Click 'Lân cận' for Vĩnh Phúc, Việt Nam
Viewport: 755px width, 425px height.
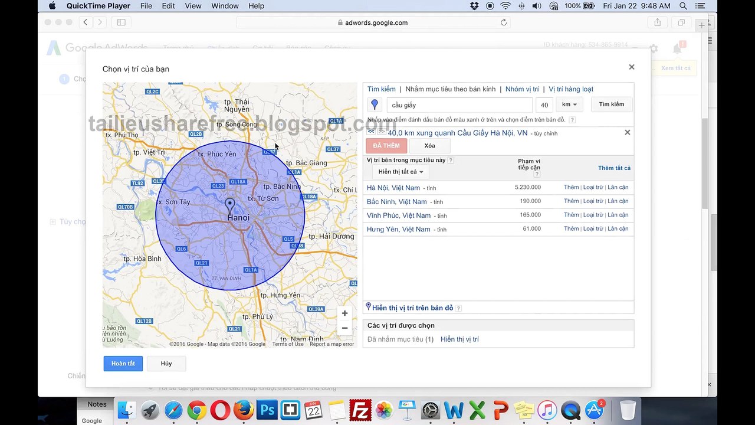point(618,215)
